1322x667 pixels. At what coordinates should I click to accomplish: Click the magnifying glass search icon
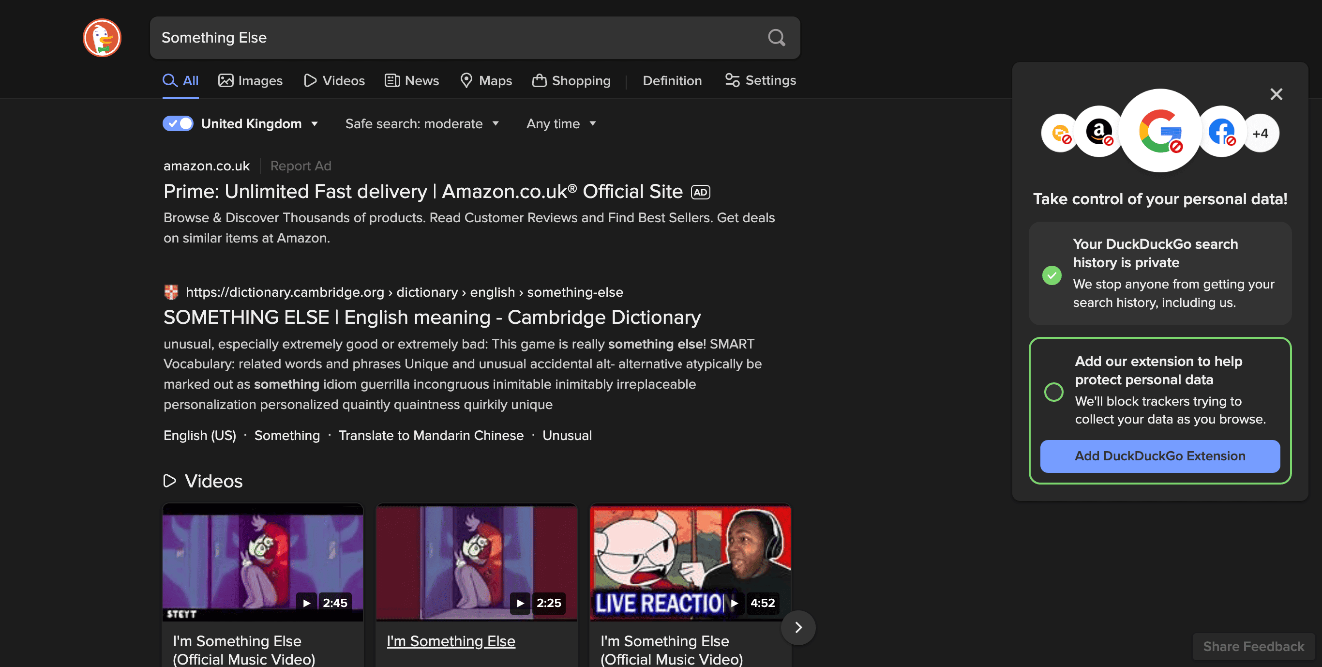click(776, 37)
